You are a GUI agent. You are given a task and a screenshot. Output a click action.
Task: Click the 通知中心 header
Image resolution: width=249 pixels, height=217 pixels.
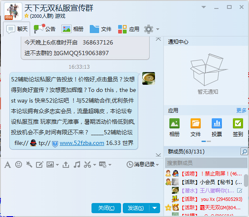click(x=178, y=42)
